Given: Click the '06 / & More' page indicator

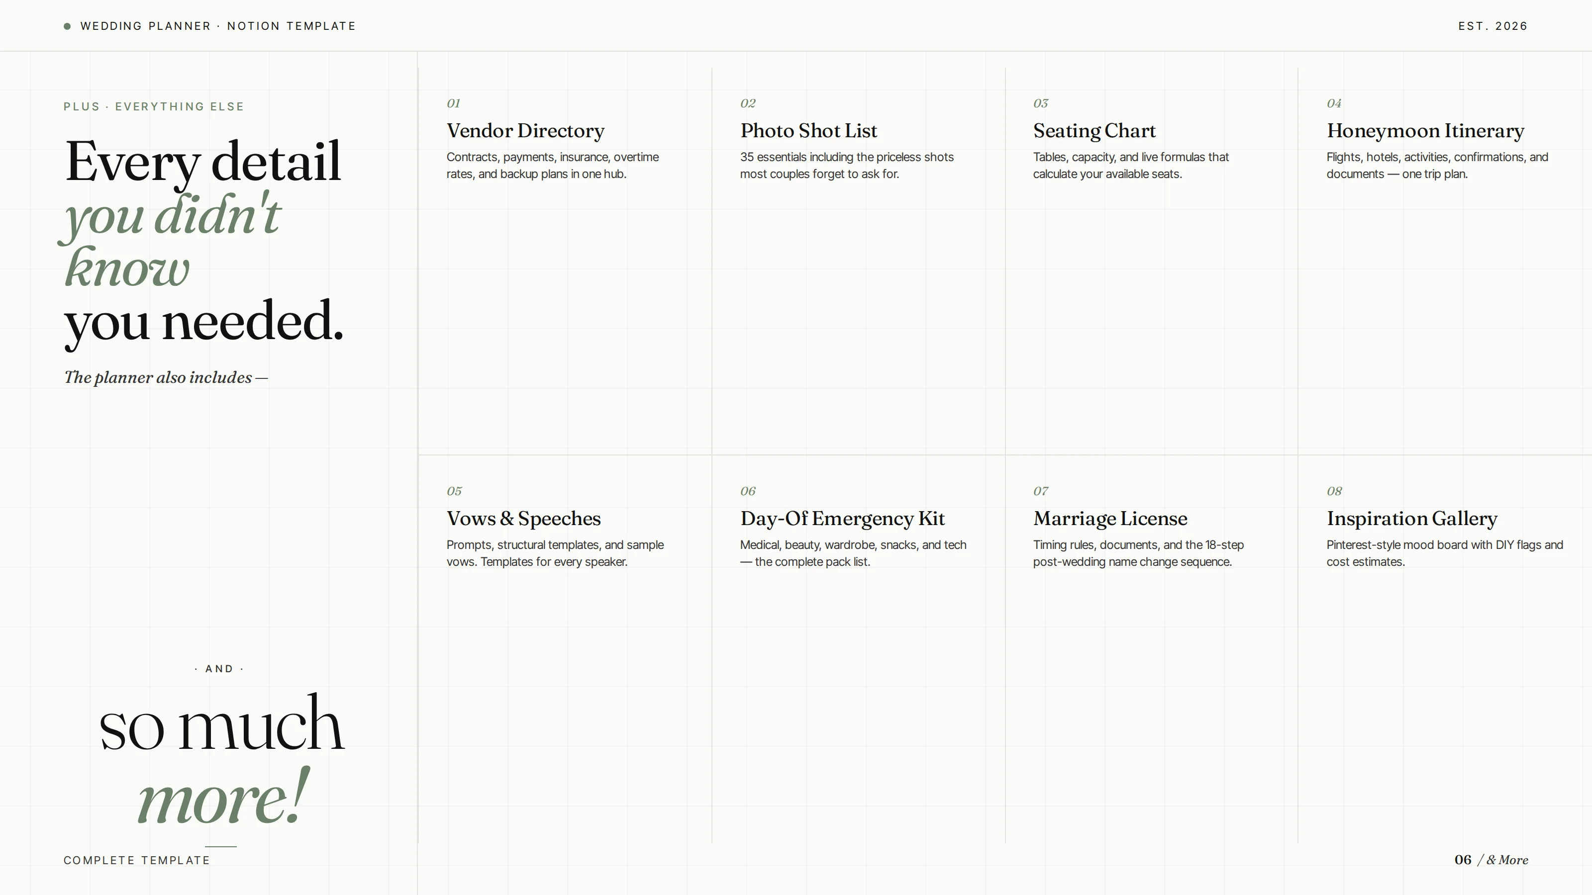Looking at the screenshot, I should [1492, 860].
